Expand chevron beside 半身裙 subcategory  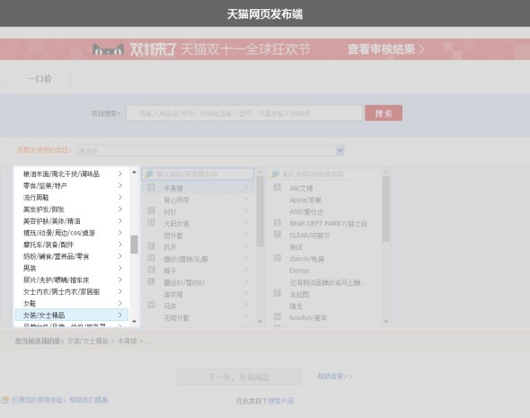point(246,187)
